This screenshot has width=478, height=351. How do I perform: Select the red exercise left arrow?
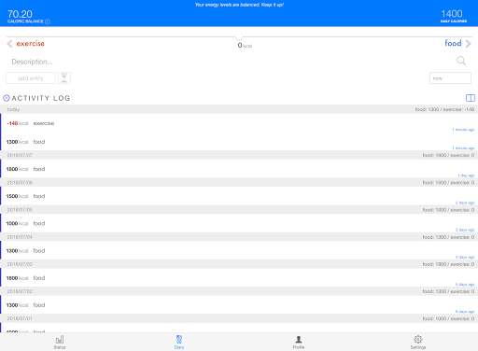tap(9, 44)
